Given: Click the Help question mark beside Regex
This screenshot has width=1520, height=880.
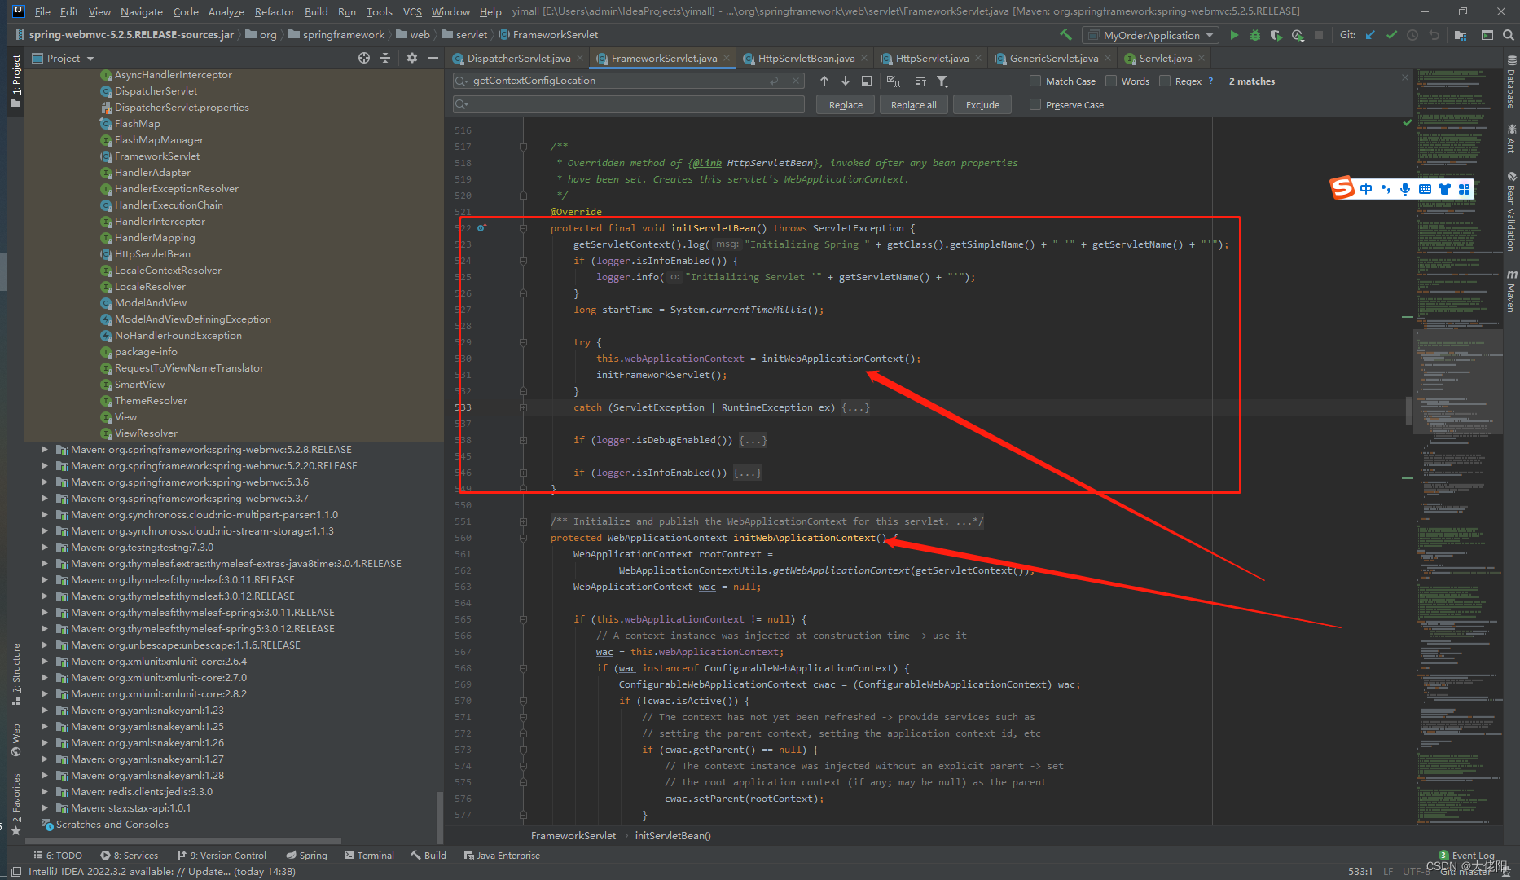Looking at the screenshot, I should coord(1210,81).
